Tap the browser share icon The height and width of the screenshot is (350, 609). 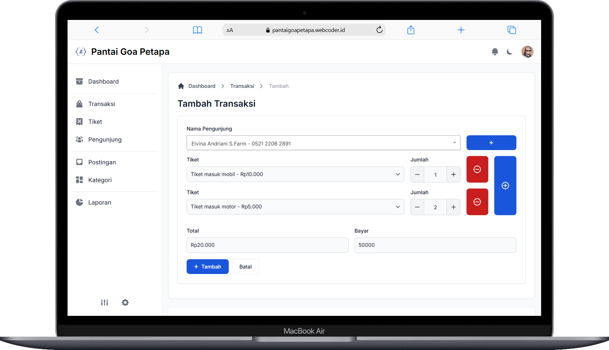point(411,30)
